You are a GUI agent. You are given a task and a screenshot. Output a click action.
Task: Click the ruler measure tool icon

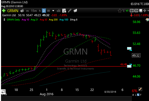(x=140, y=89)
